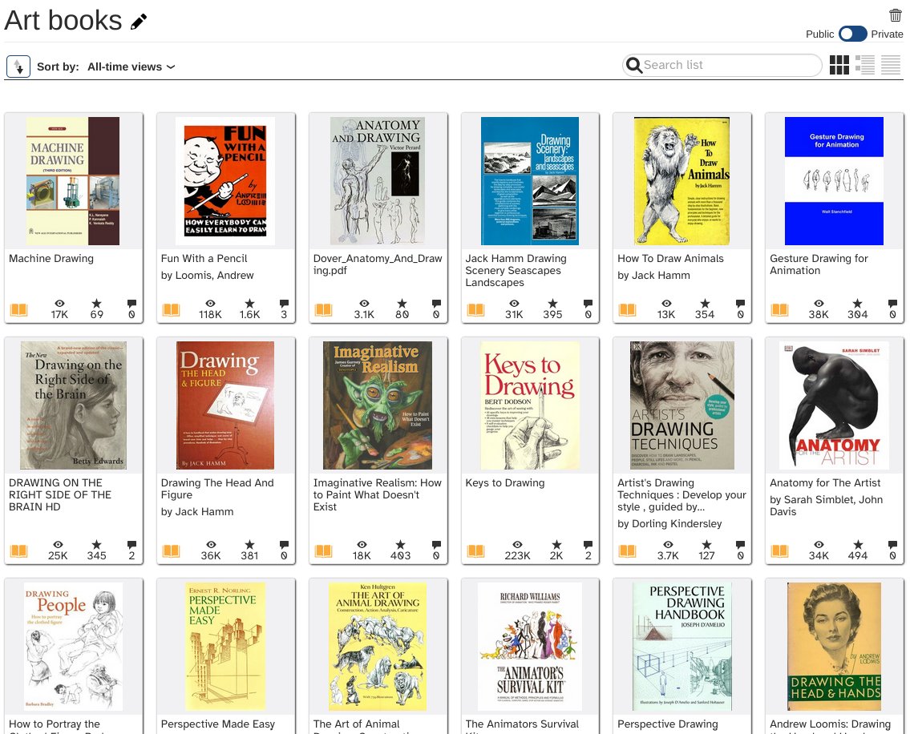Image resolution: width=910 pixels, height=734 pixels.
Task: Toggle Public/Private visibility switch
Action: coord(852,34)
